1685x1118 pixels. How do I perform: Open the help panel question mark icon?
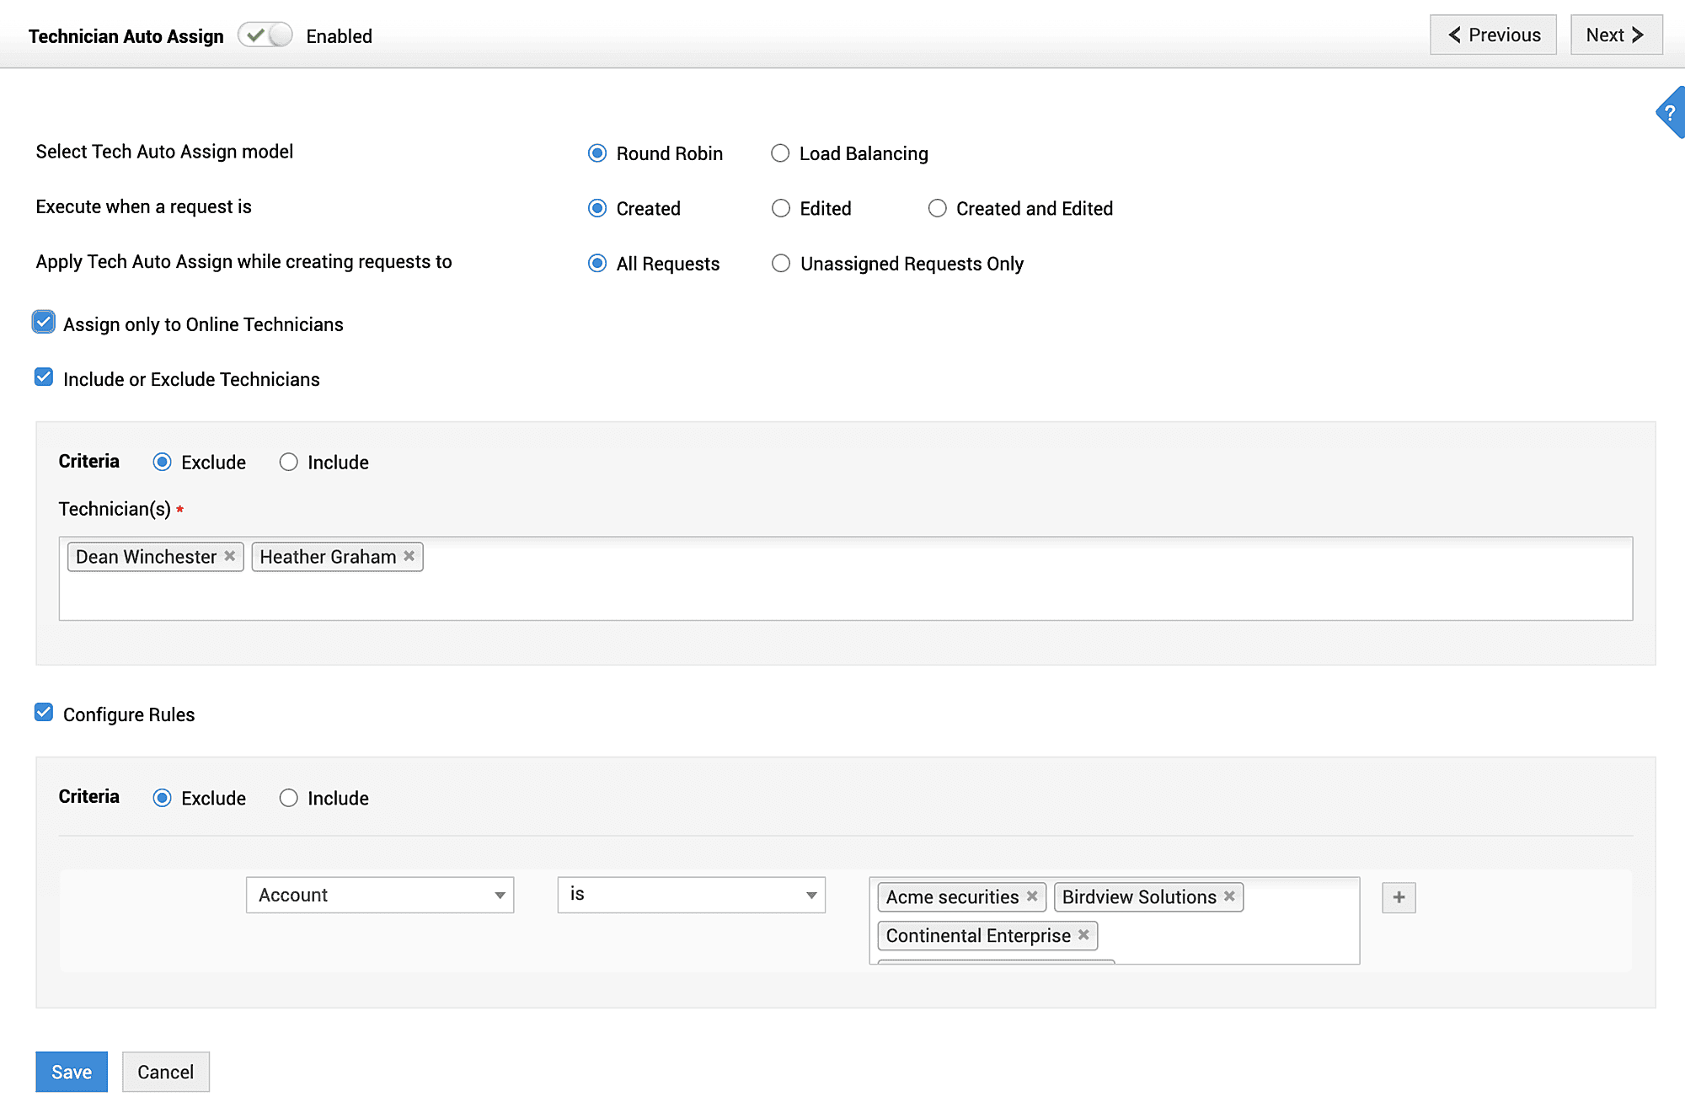click(x=1672, y=112)
